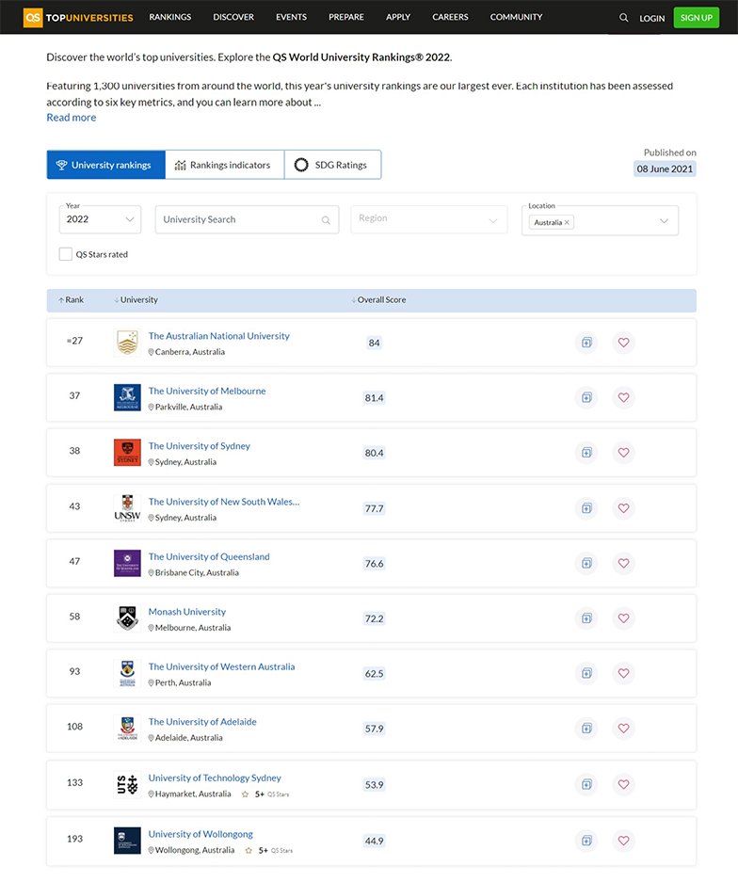Favorite University of Wollongong heart icon
Viewport: 738px width, 882px height.
[x=623, y=841]
